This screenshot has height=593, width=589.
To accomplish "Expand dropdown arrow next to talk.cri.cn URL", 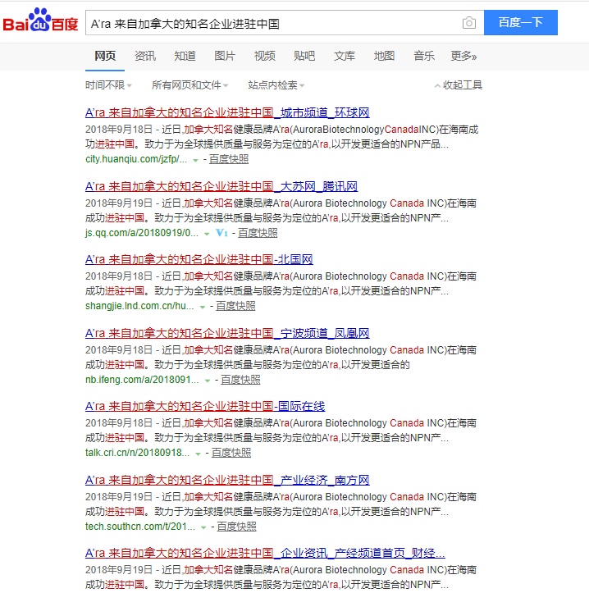I will tap(198, 454).
